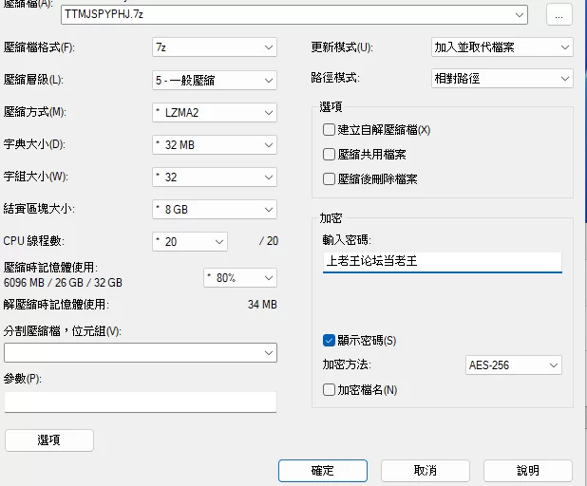Open the 路徑模式 相對路徑 dropdown
Viewport: 587px width, 486px height.
502,79
